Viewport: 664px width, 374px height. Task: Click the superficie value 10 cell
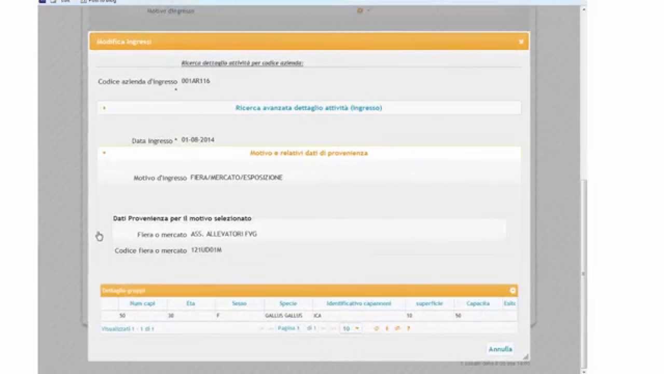(x=430, y=316)
